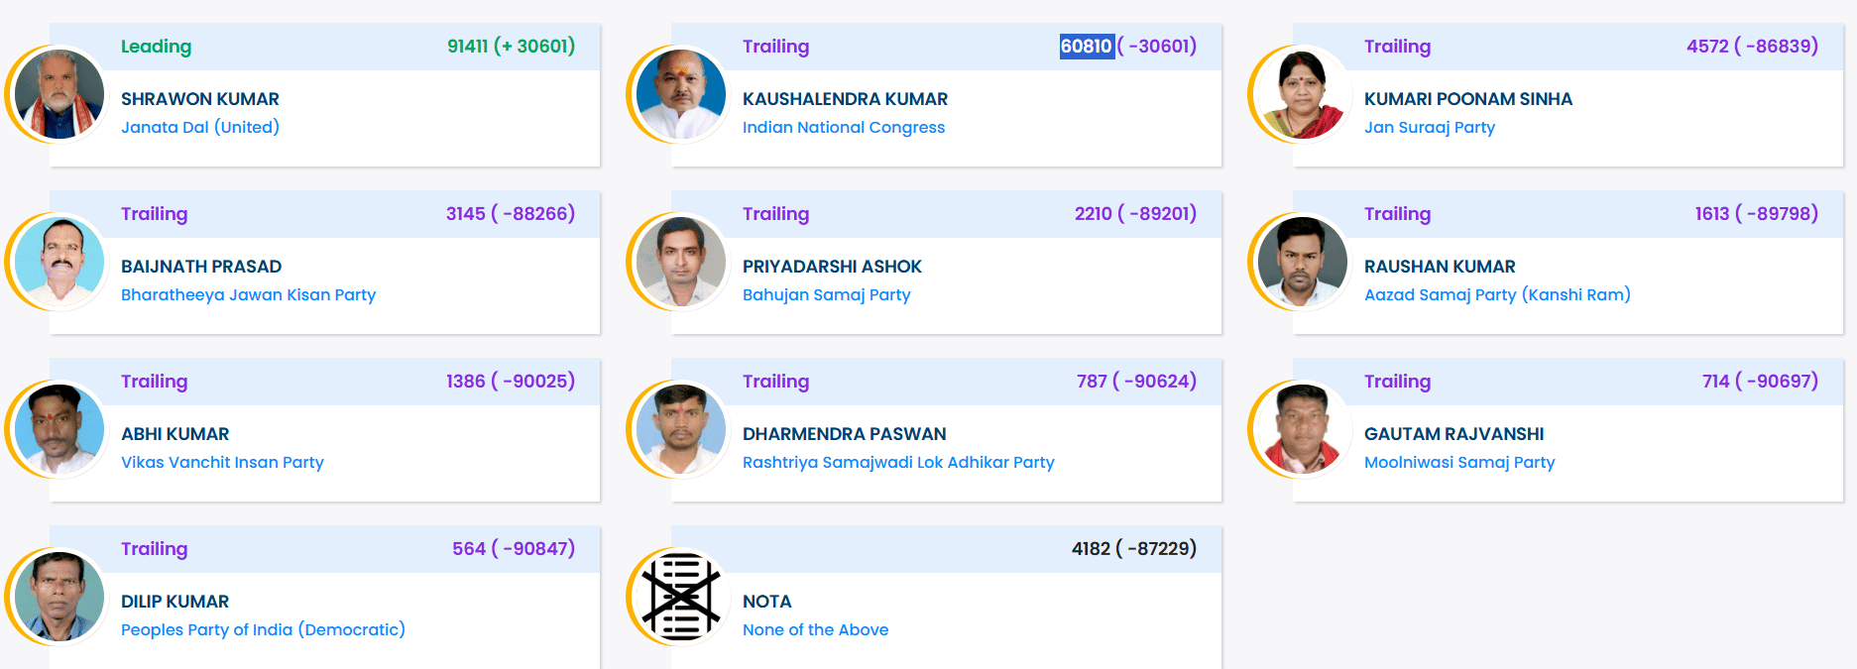Click Dharmendra Paswan's candidate photo

click(x=681, y=429)
